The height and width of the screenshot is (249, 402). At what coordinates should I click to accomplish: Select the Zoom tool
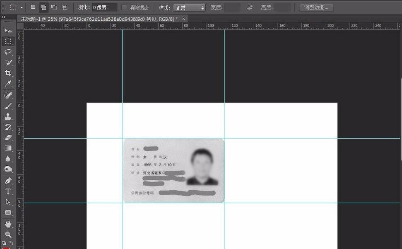coord(7,234)
